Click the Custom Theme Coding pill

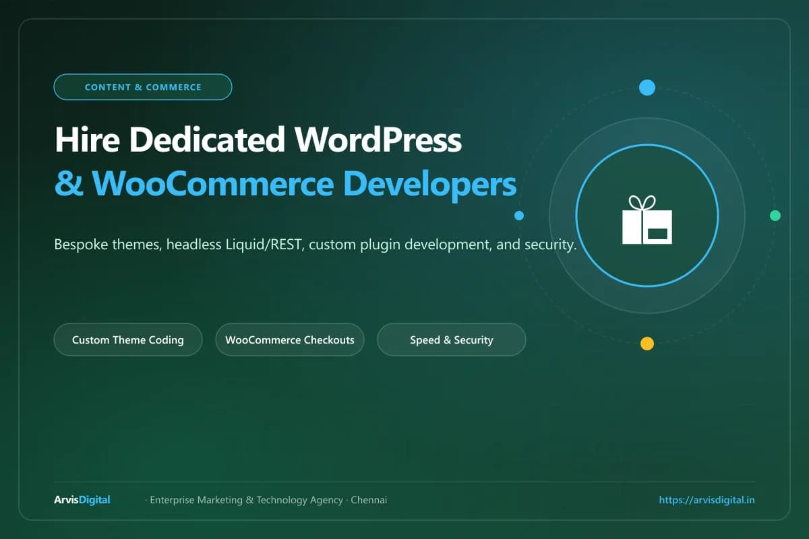(128, 340)
